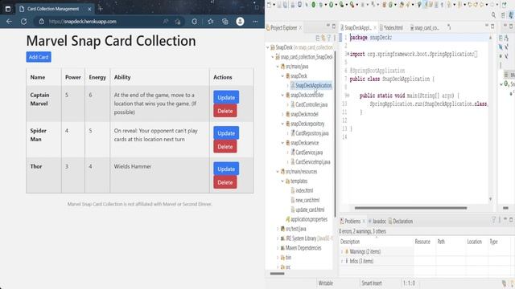Click the Add Card button

tap(39, 57)
